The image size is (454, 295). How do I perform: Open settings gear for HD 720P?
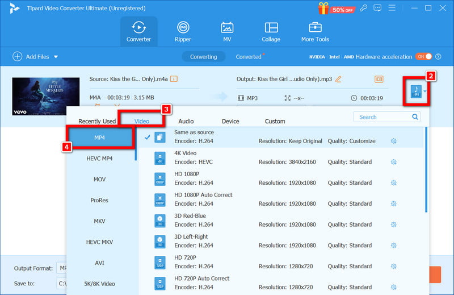tap(393, 266)
